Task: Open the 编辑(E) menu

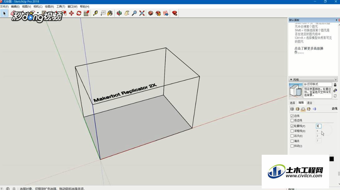Action: pos(15,7)
